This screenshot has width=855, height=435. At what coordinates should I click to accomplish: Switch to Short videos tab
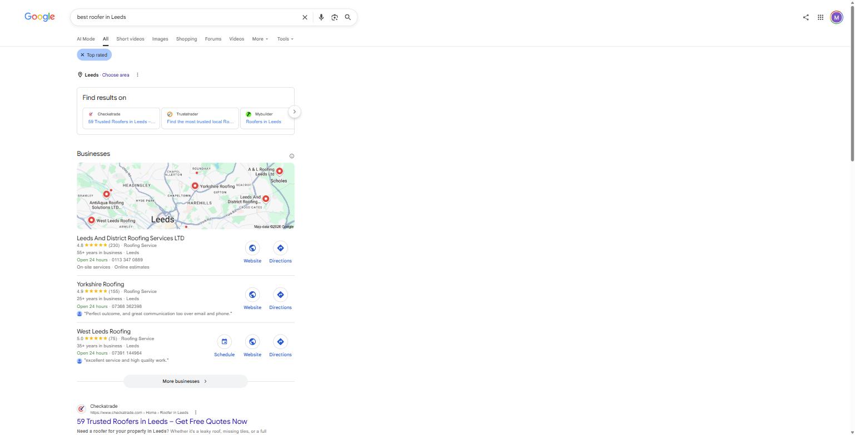tap(130, 39)
